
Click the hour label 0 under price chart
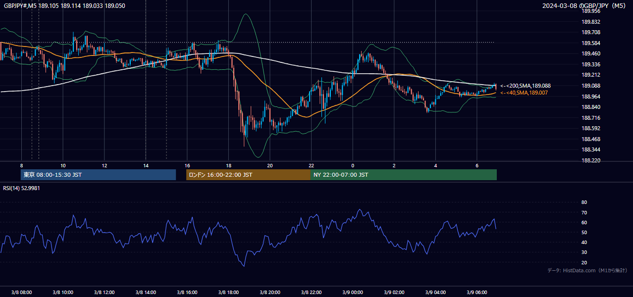[x=353, y=165]
